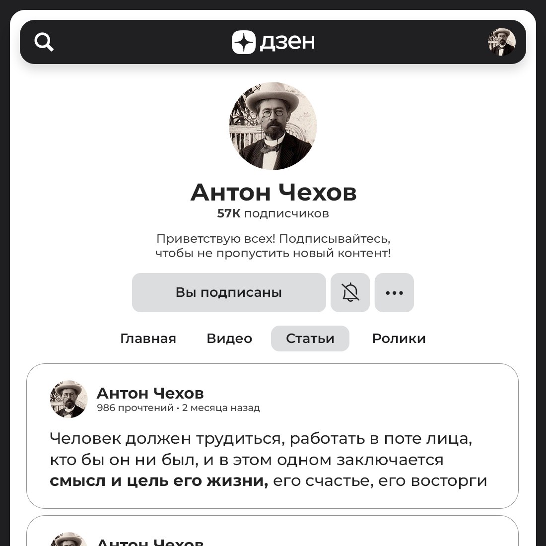The width and height of the screenshot is (546, 546).
Task: Click the дзен wordmark text
Action: (287, 42)
